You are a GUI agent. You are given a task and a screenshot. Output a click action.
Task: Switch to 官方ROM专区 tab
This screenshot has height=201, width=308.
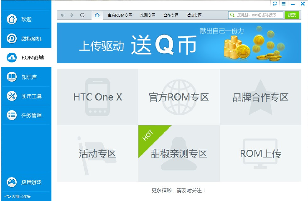tap(120, 15)
